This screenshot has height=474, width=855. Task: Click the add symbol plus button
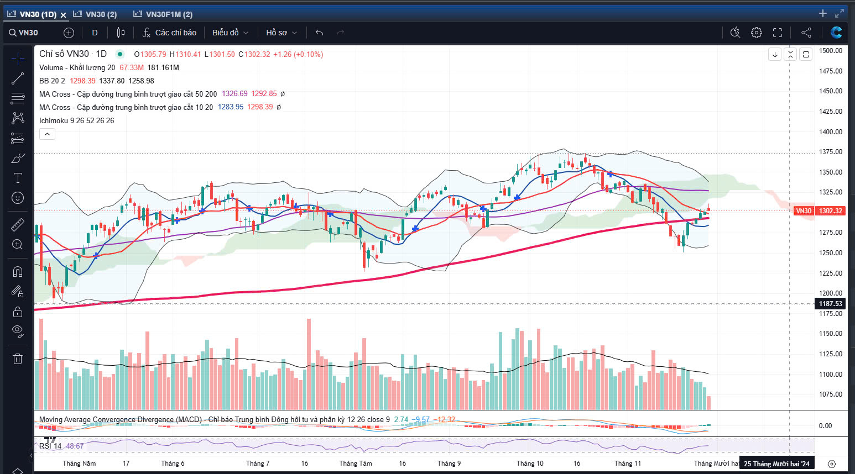click(69, 33)
